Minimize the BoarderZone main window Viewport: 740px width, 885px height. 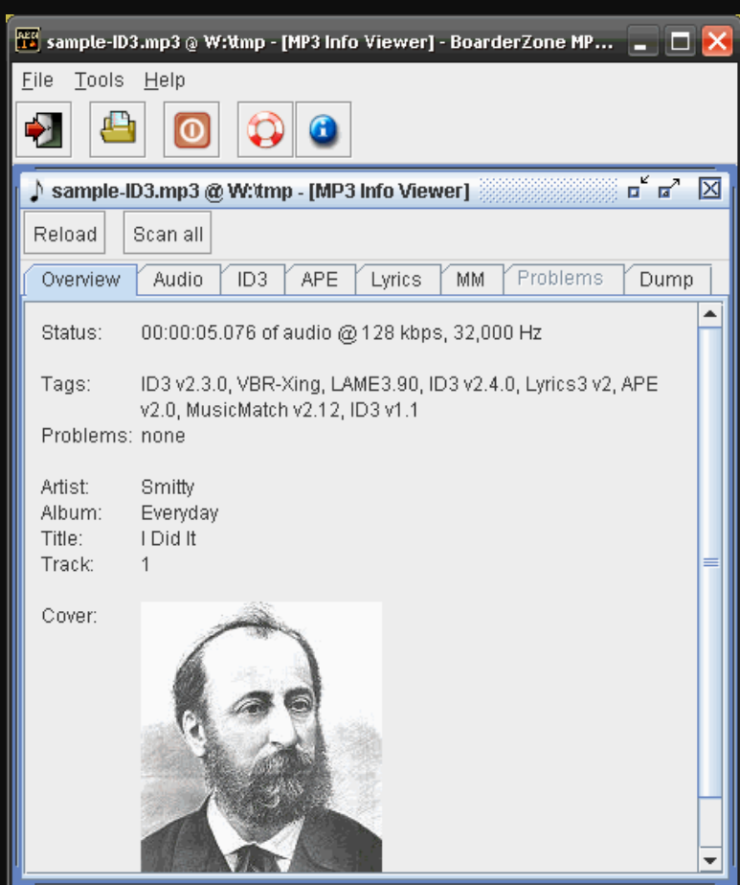click(x=643, y=41)
